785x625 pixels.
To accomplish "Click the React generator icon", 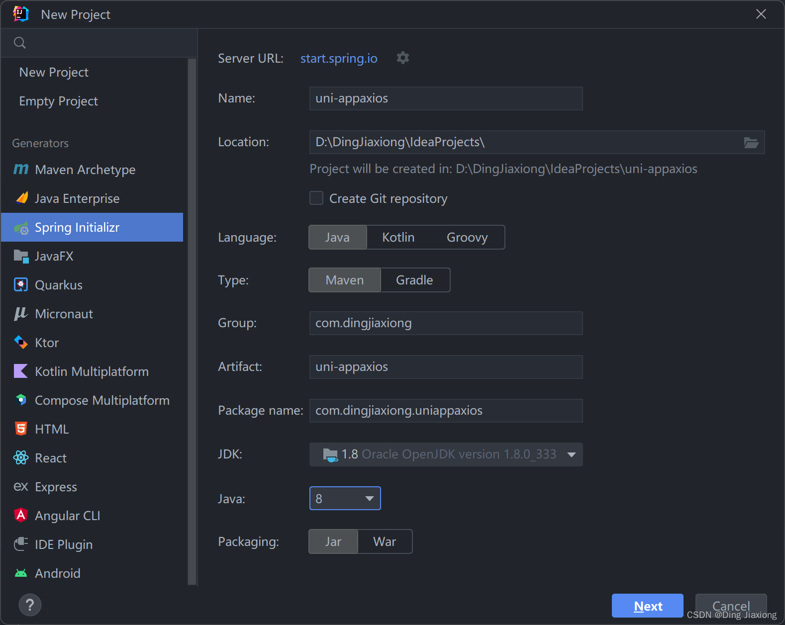I will coord(21,458).
